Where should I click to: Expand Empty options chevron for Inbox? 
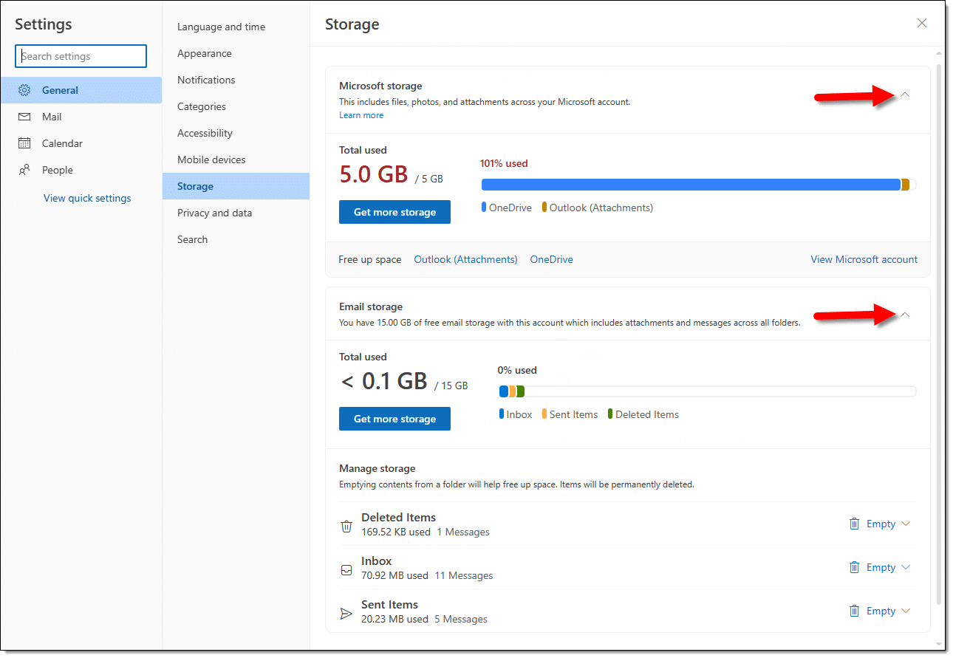pos(906,567)
